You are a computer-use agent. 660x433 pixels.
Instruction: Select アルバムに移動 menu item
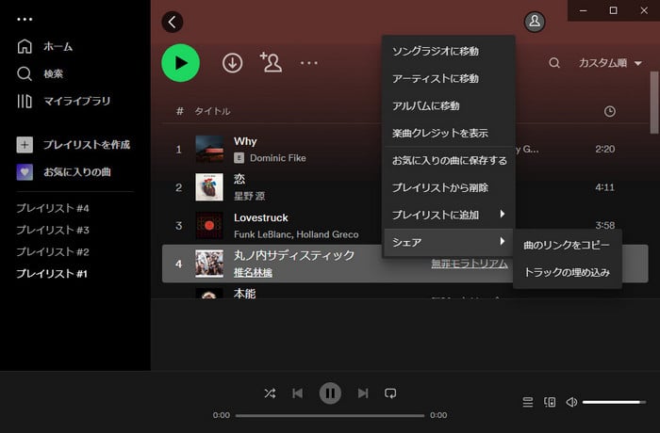(x=449, y=106)
